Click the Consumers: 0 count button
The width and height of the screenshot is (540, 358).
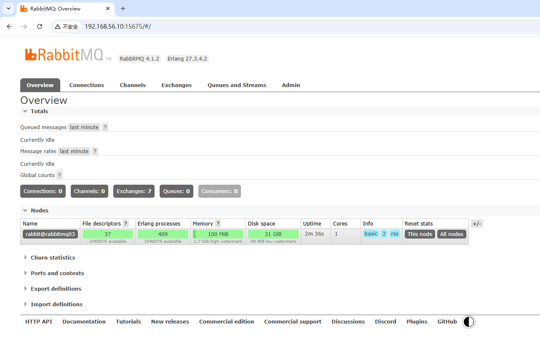point(219,191)
